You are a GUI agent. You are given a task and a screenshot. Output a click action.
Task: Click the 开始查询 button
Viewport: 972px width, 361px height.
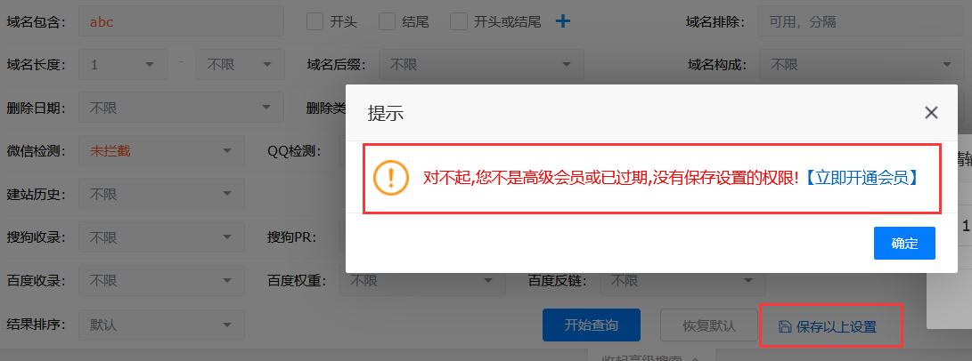click(591, 325)
